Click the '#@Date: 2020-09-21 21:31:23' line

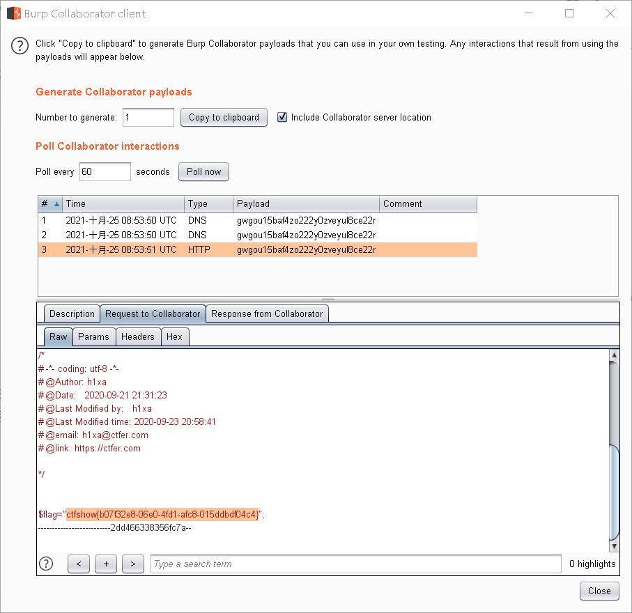(x=103, y=396)
